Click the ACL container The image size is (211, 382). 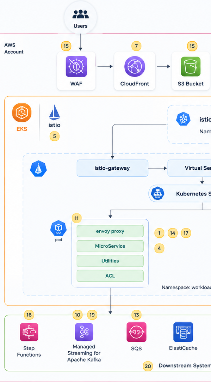(x=110, y=276)
